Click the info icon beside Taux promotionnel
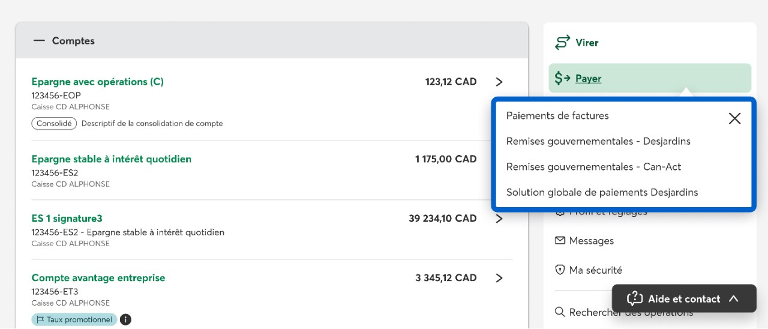Image resolution: width=768 pixels, height=329 pixels. (125, 319)
